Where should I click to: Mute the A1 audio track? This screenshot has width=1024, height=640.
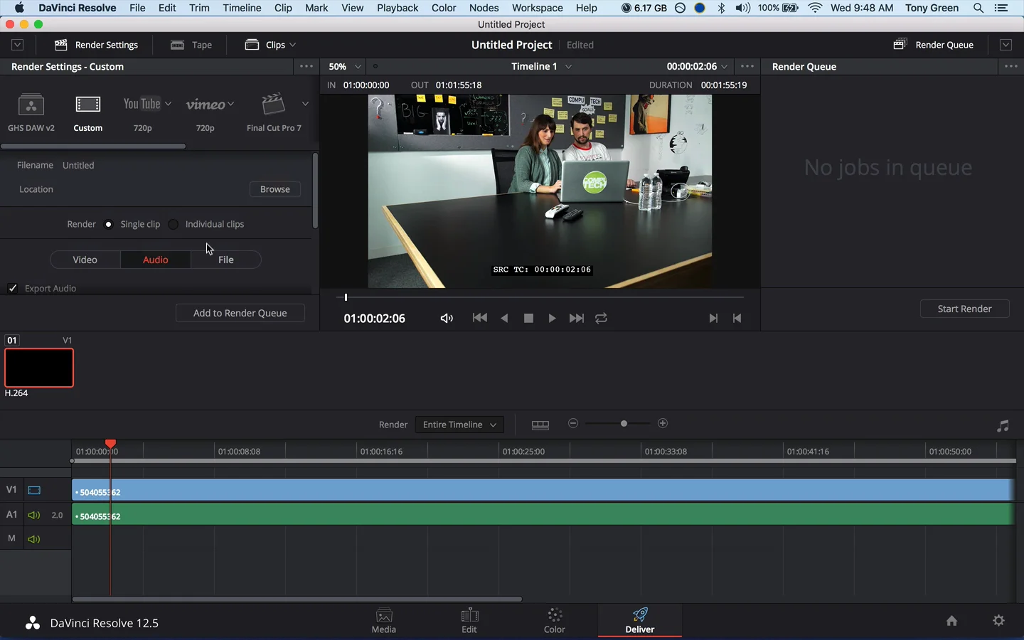(x=33, y=515)
